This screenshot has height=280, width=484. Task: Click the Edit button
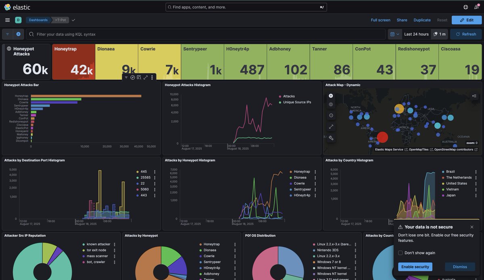(x=467, y=20)
